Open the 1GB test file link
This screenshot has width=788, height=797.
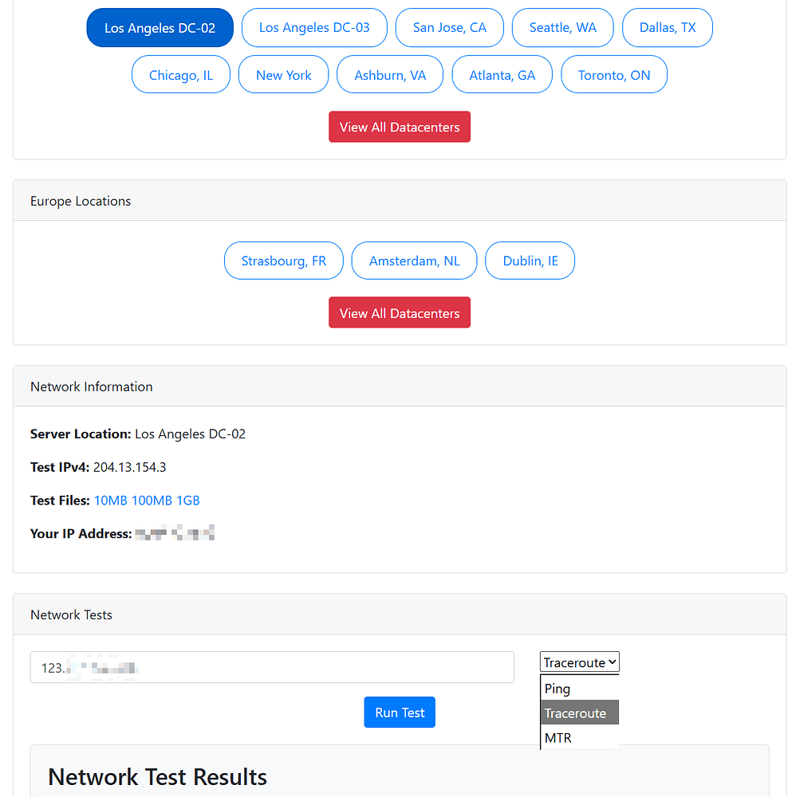[188, 501]
